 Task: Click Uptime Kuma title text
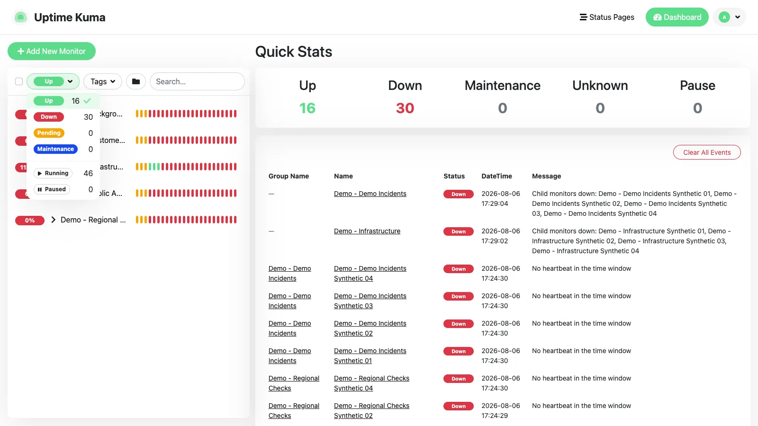70,17
